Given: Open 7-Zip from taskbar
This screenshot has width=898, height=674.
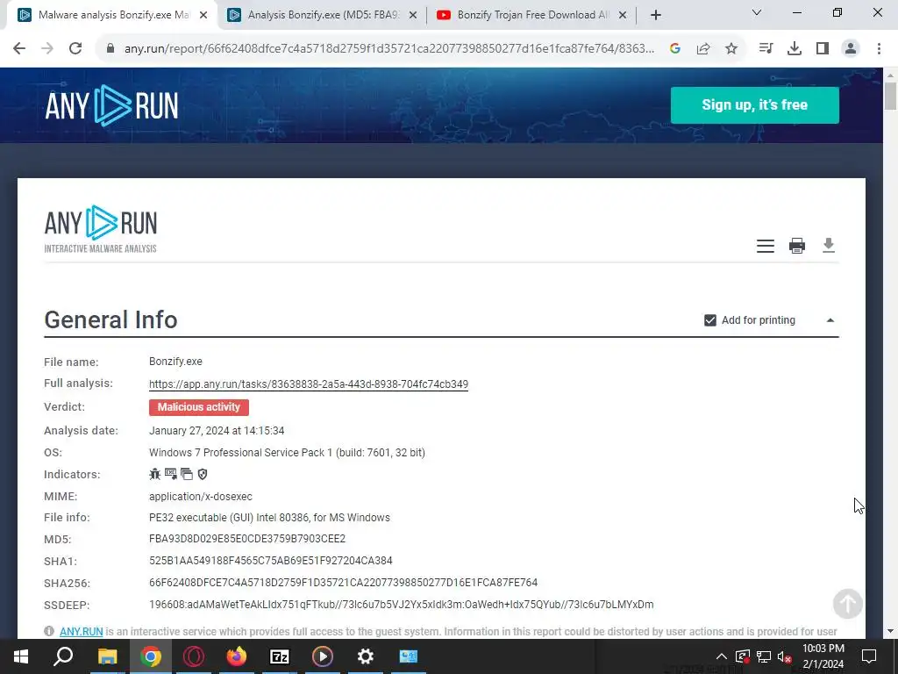Looking at the screenshot, I should point(280,656).
